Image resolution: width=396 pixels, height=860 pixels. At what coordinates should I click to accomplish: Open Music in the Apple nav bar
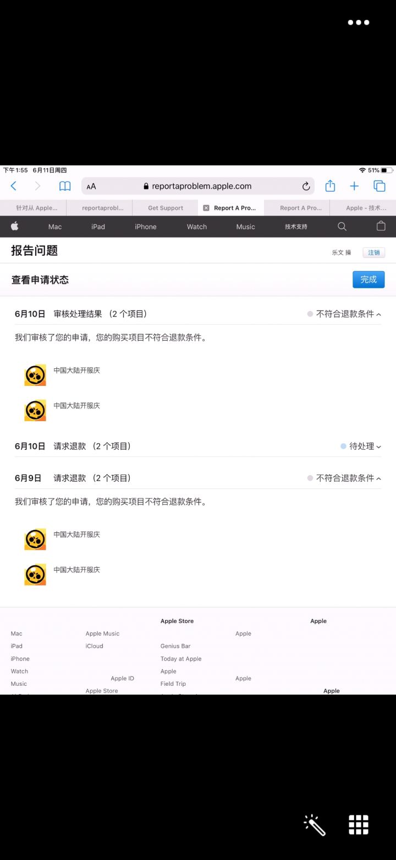point(246,227)
